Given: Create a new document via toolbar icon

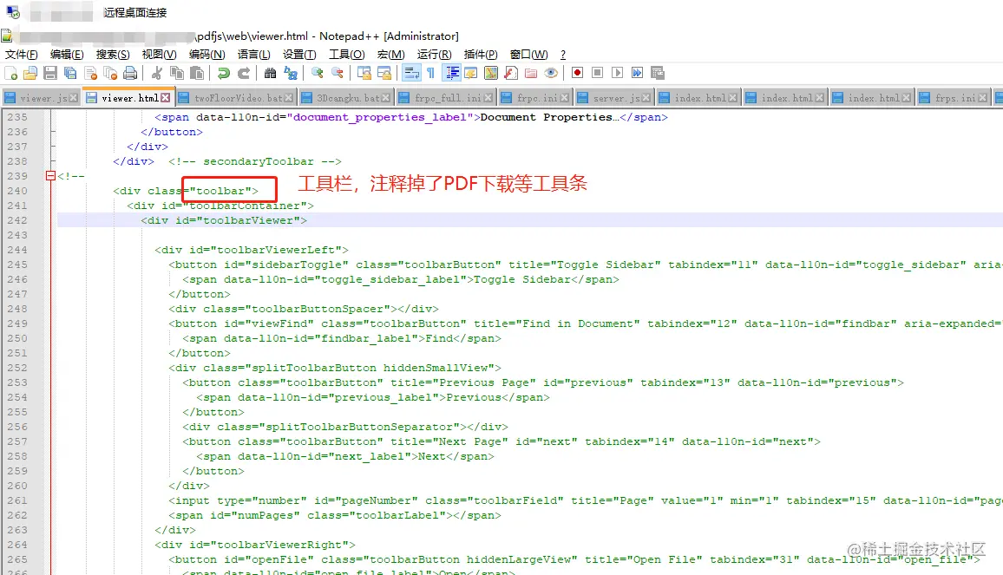Looking at the screenshot, I should [11, 73].
